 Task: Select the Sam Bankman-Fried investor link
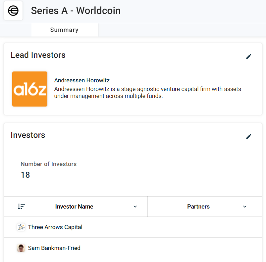(x=54, y=248)
